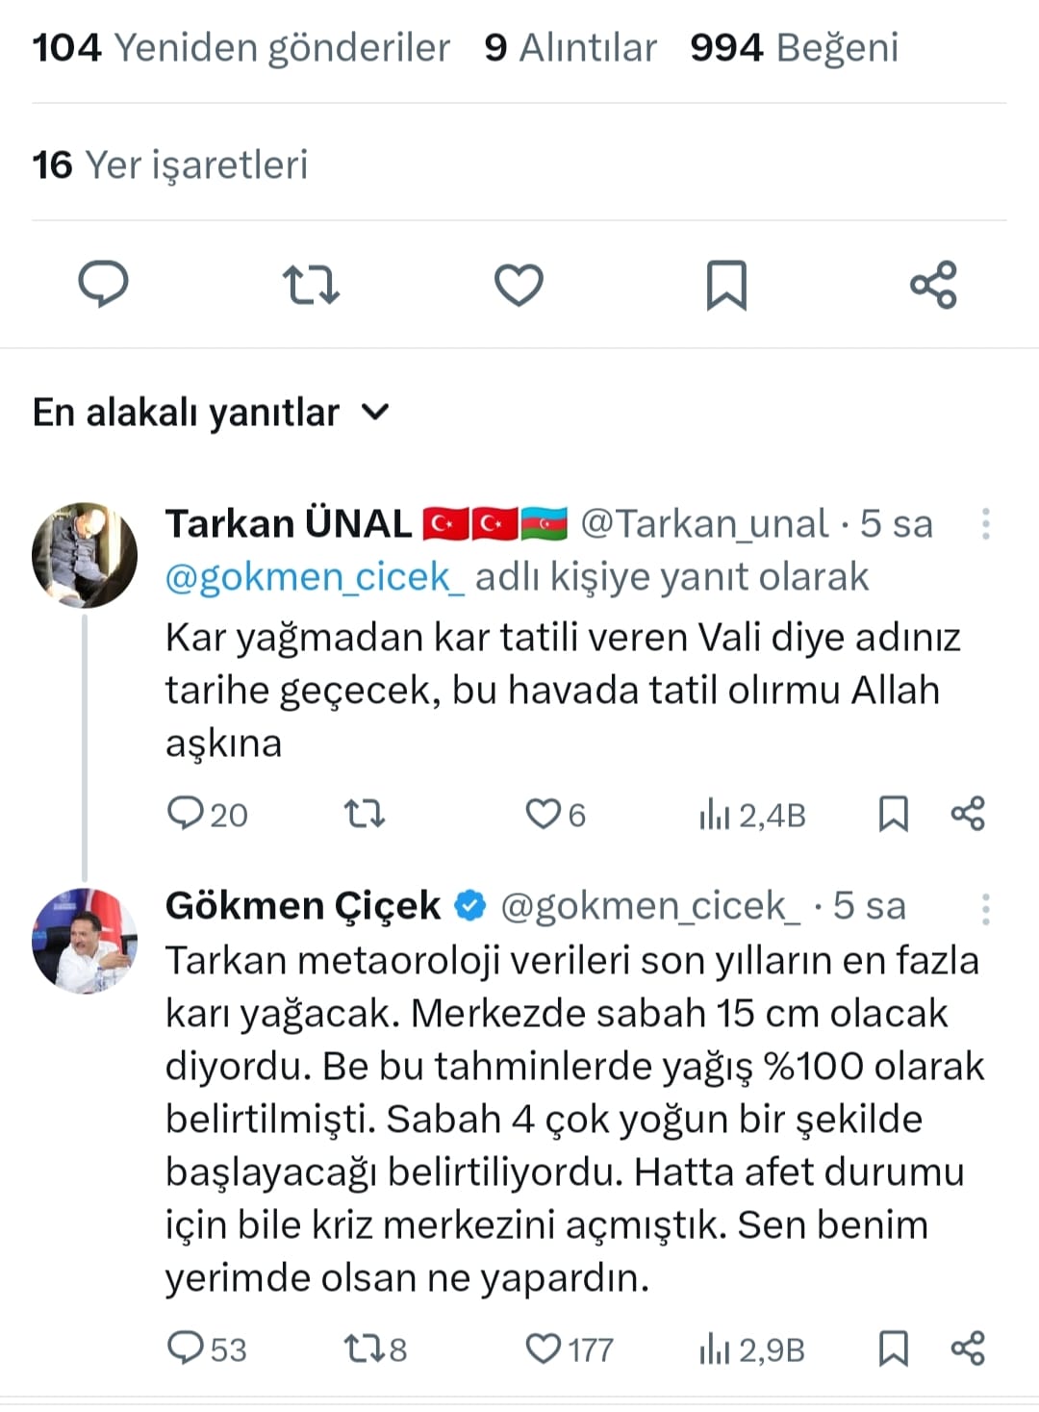Share Gökmen Çiçek's reply
Image resolution: width=1039 pixels, height=1412 pixels.
(x=968, y=1349)
